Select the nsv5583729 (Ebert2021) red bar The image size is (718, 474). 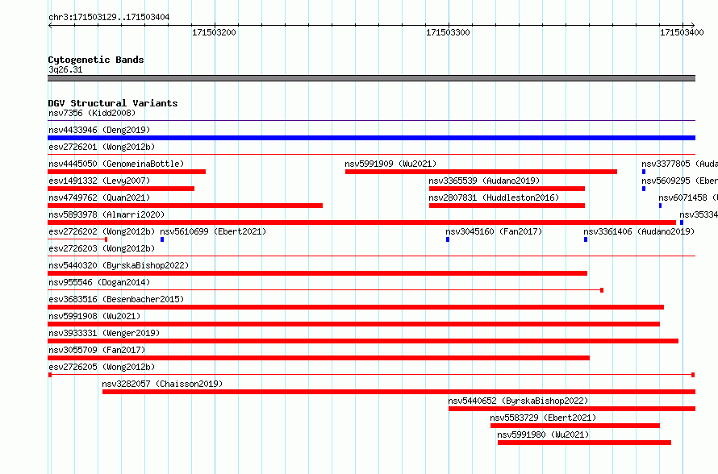coord(575,426)
